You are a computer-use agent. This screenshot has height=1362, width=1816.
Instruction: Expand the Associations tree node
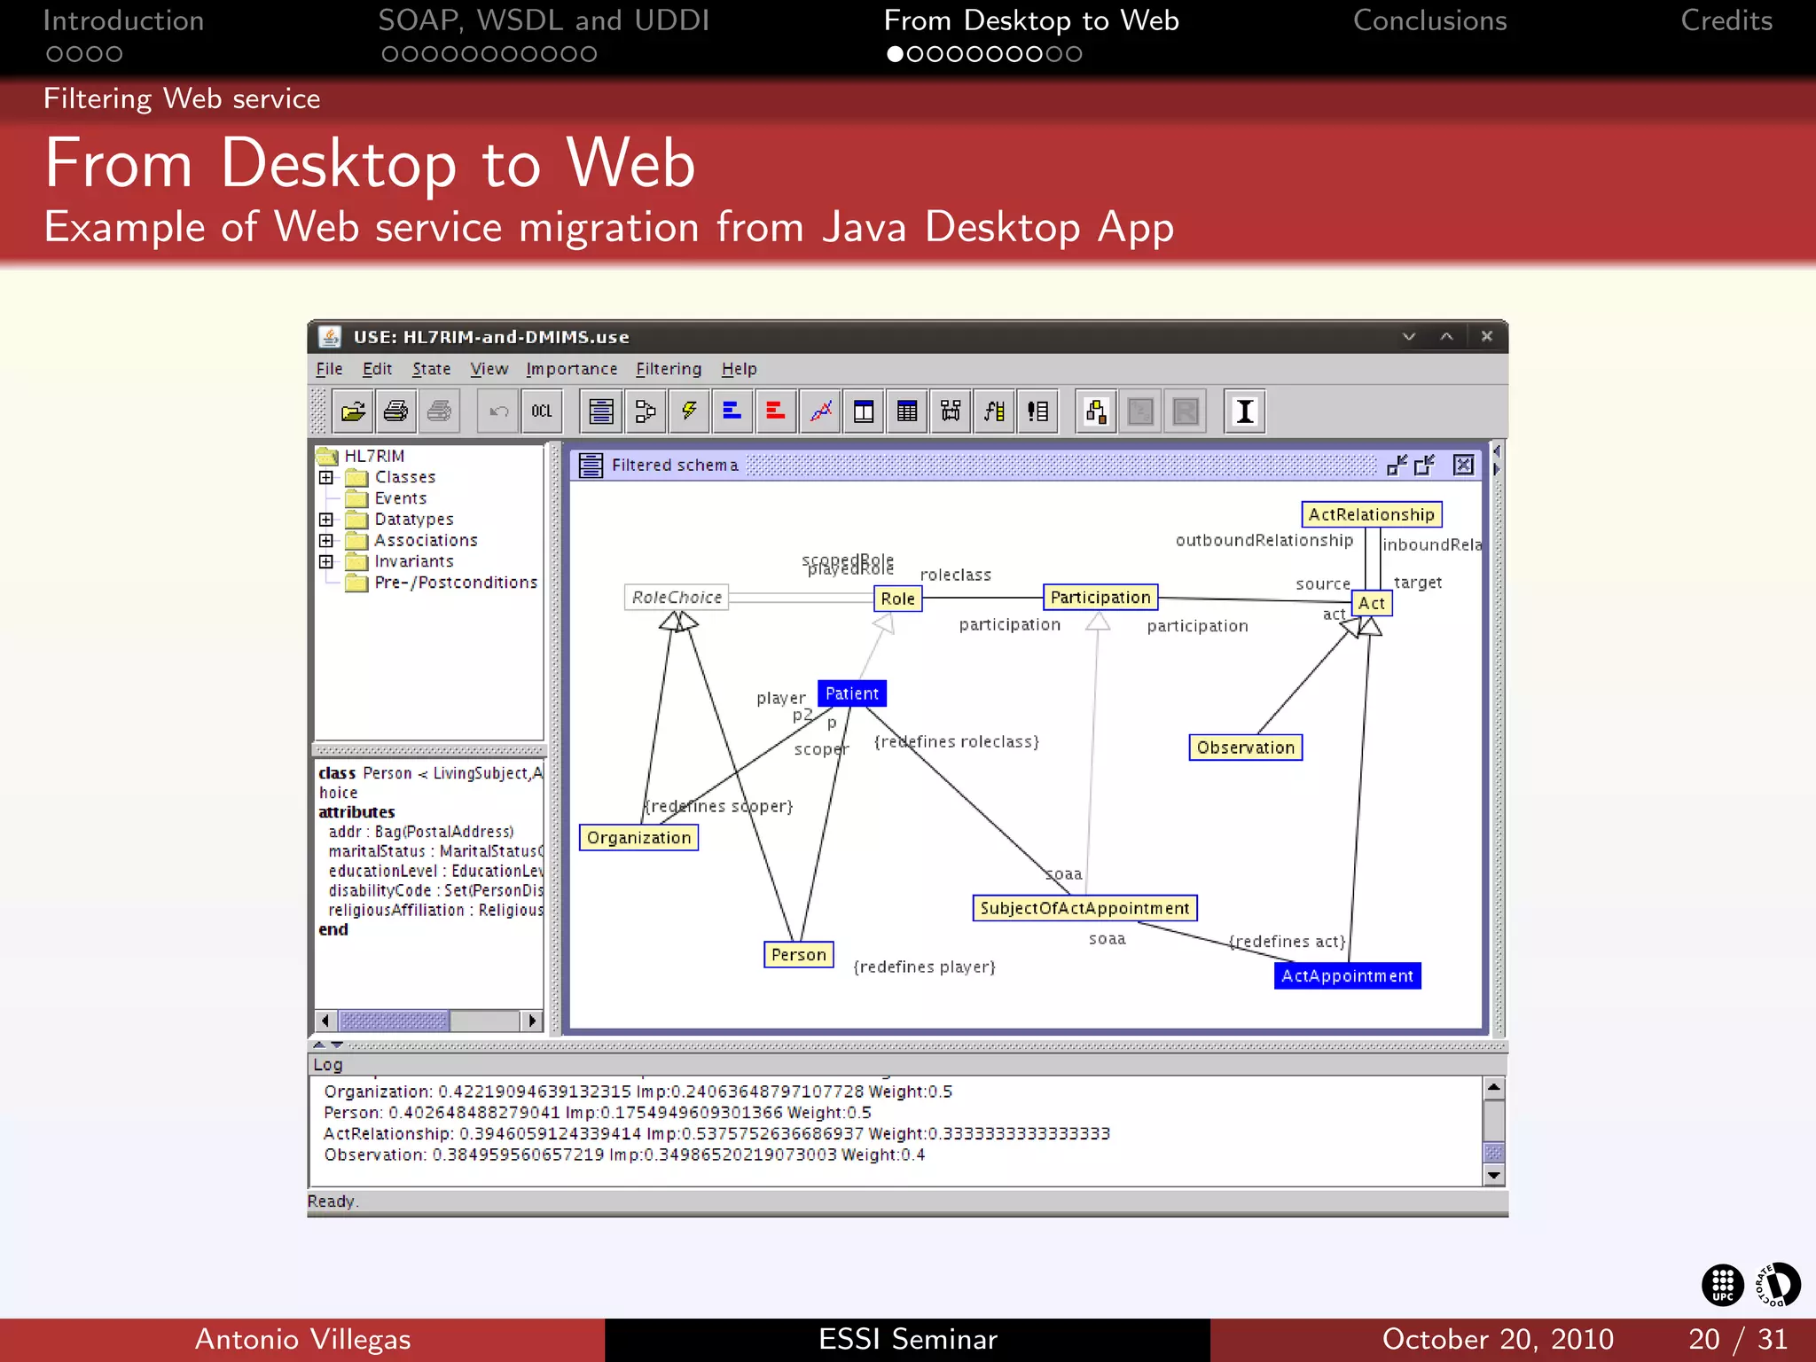click(326, 540)
